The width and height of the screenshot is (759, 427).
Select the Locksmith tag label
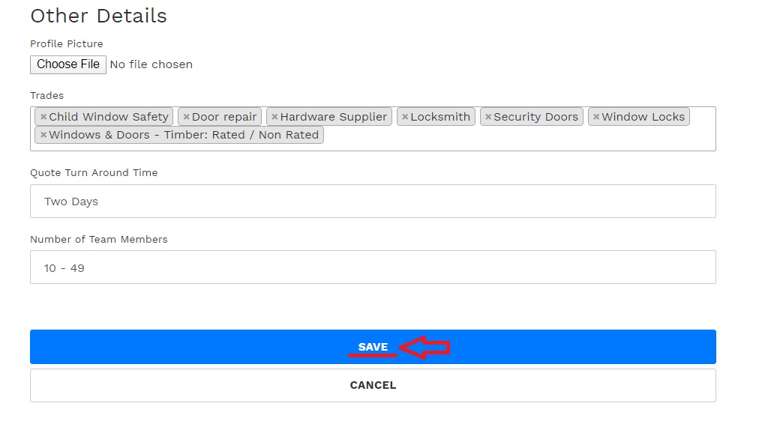click(x=440, y=117)
